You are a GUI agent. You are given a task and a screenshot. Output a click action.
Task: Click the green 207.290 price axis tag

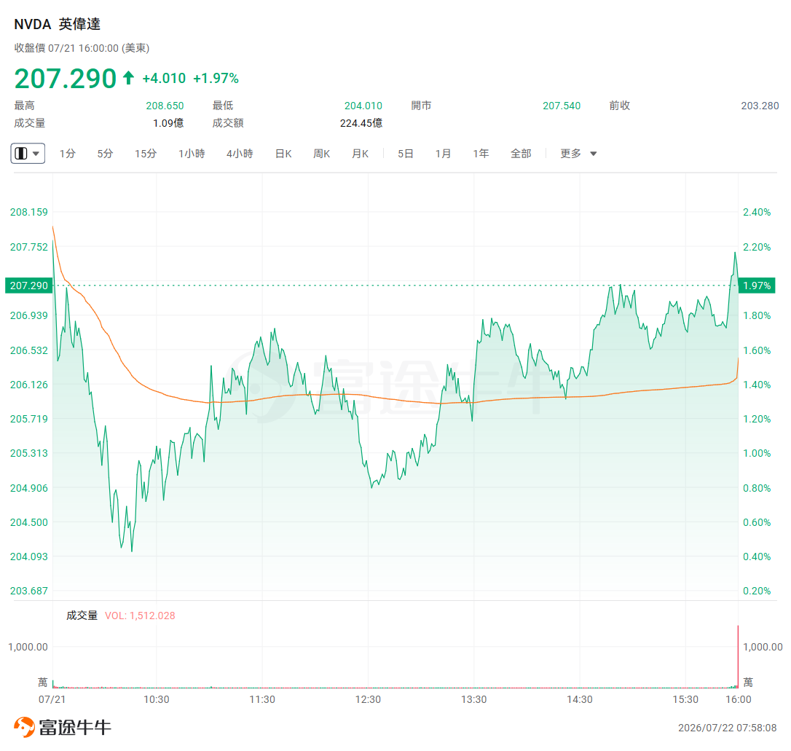coord(28,286)
